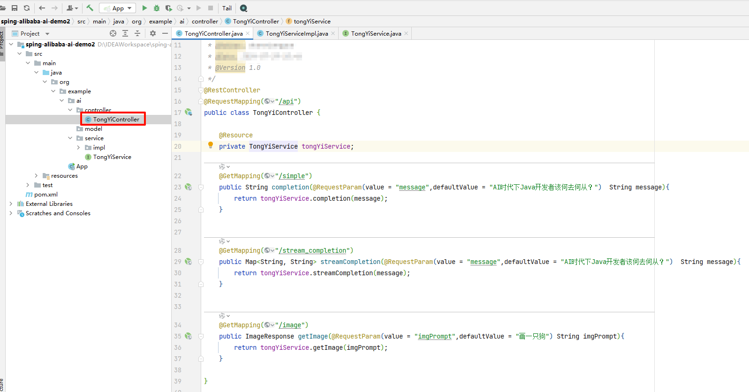Image resolution: width=749 pixels, height=392 pixels.
Task: Open Project panel gear settings
Action: pyautogui.click(x=153, y=33)
